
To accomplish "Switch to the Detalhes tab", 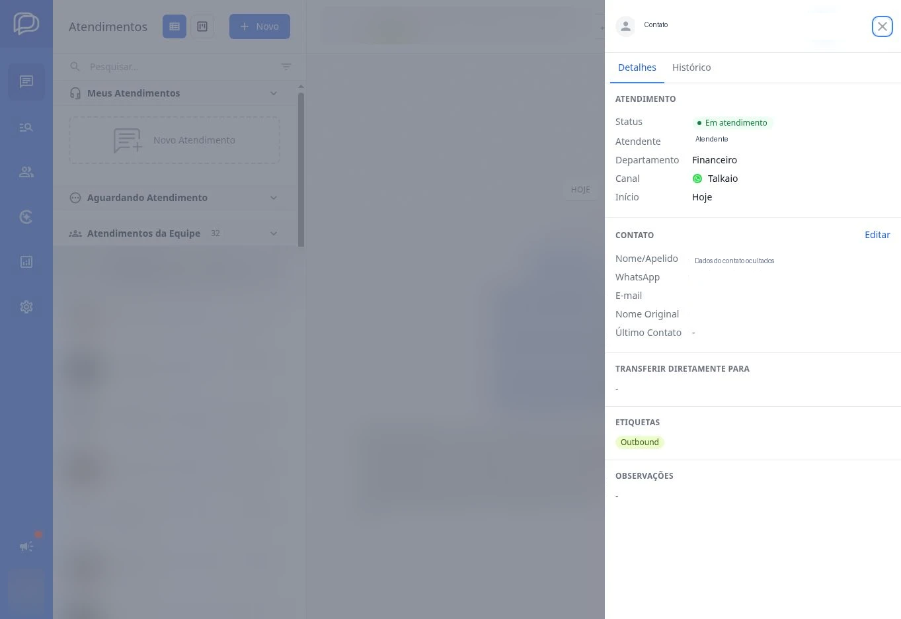I will coord(637,67).
